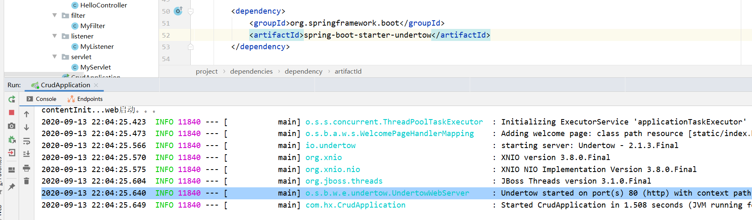Click the up arrow in the console toolbar
Screen dimensions: 752x220
point(26,114)
